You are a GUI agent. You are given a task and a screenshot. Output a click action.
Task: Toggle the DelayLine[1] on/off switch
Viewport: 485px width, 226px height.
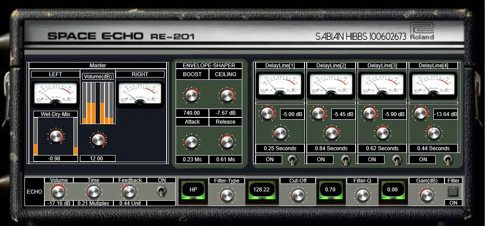(293, 159)
